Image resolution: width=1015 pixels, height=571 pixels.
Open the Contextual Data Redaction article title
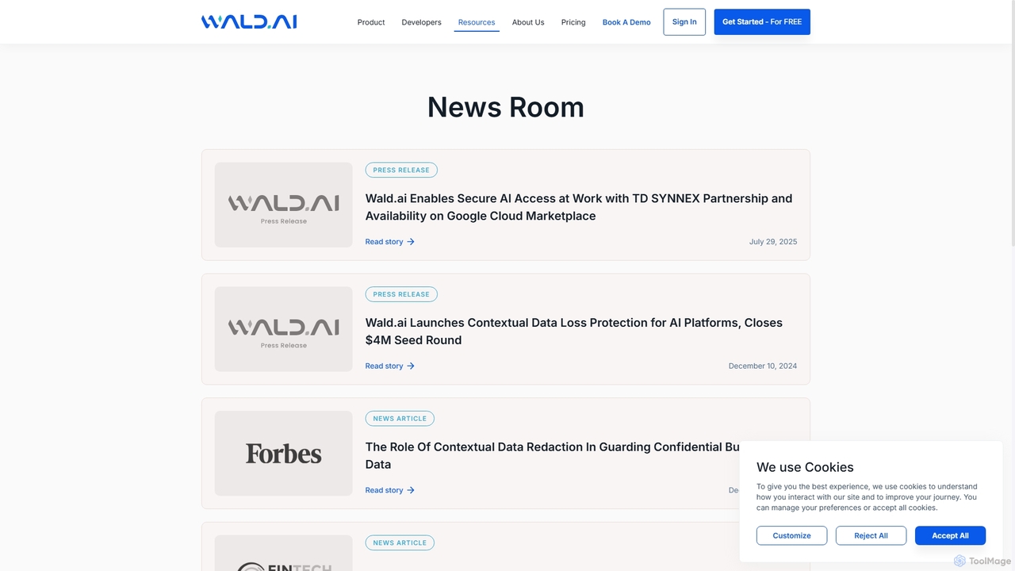pyautogui.click(x=553, y=456)
